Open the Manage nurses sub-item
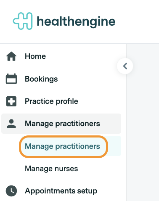Viewport: 159px width, 201px height. pos(51,169)
